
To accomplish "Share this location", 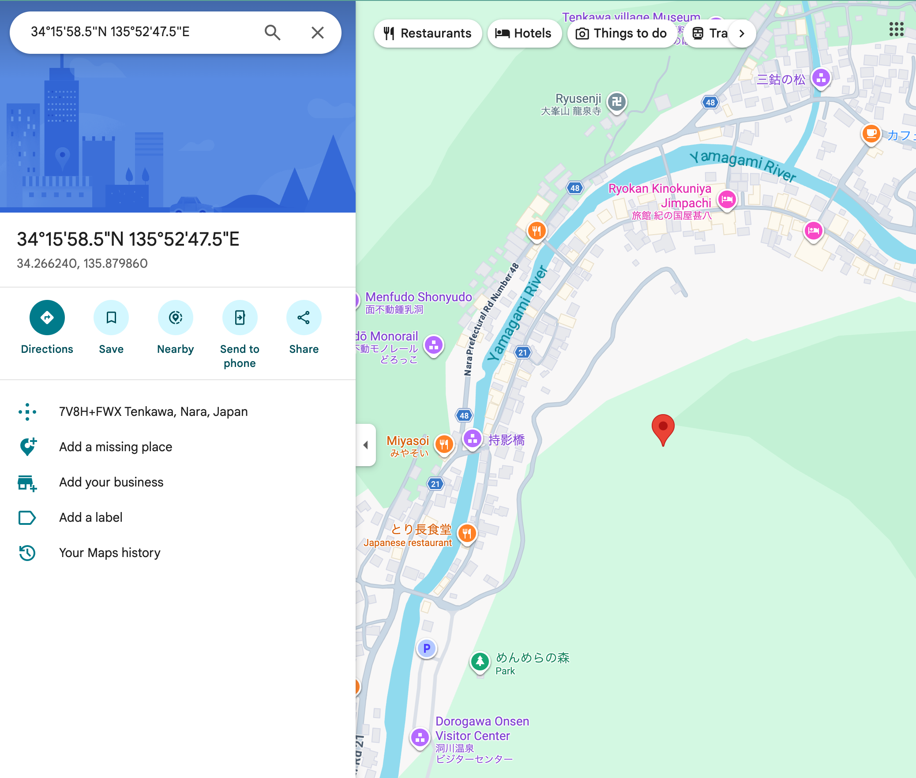I will (x=304, y=318).
